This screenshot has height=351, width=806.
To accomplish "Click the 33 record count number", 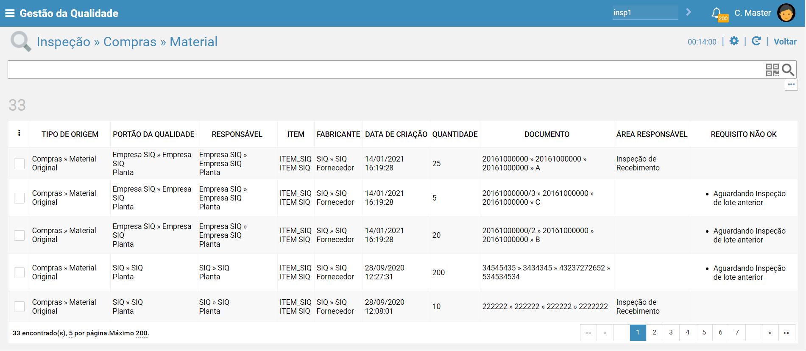I will coord(17,105).
